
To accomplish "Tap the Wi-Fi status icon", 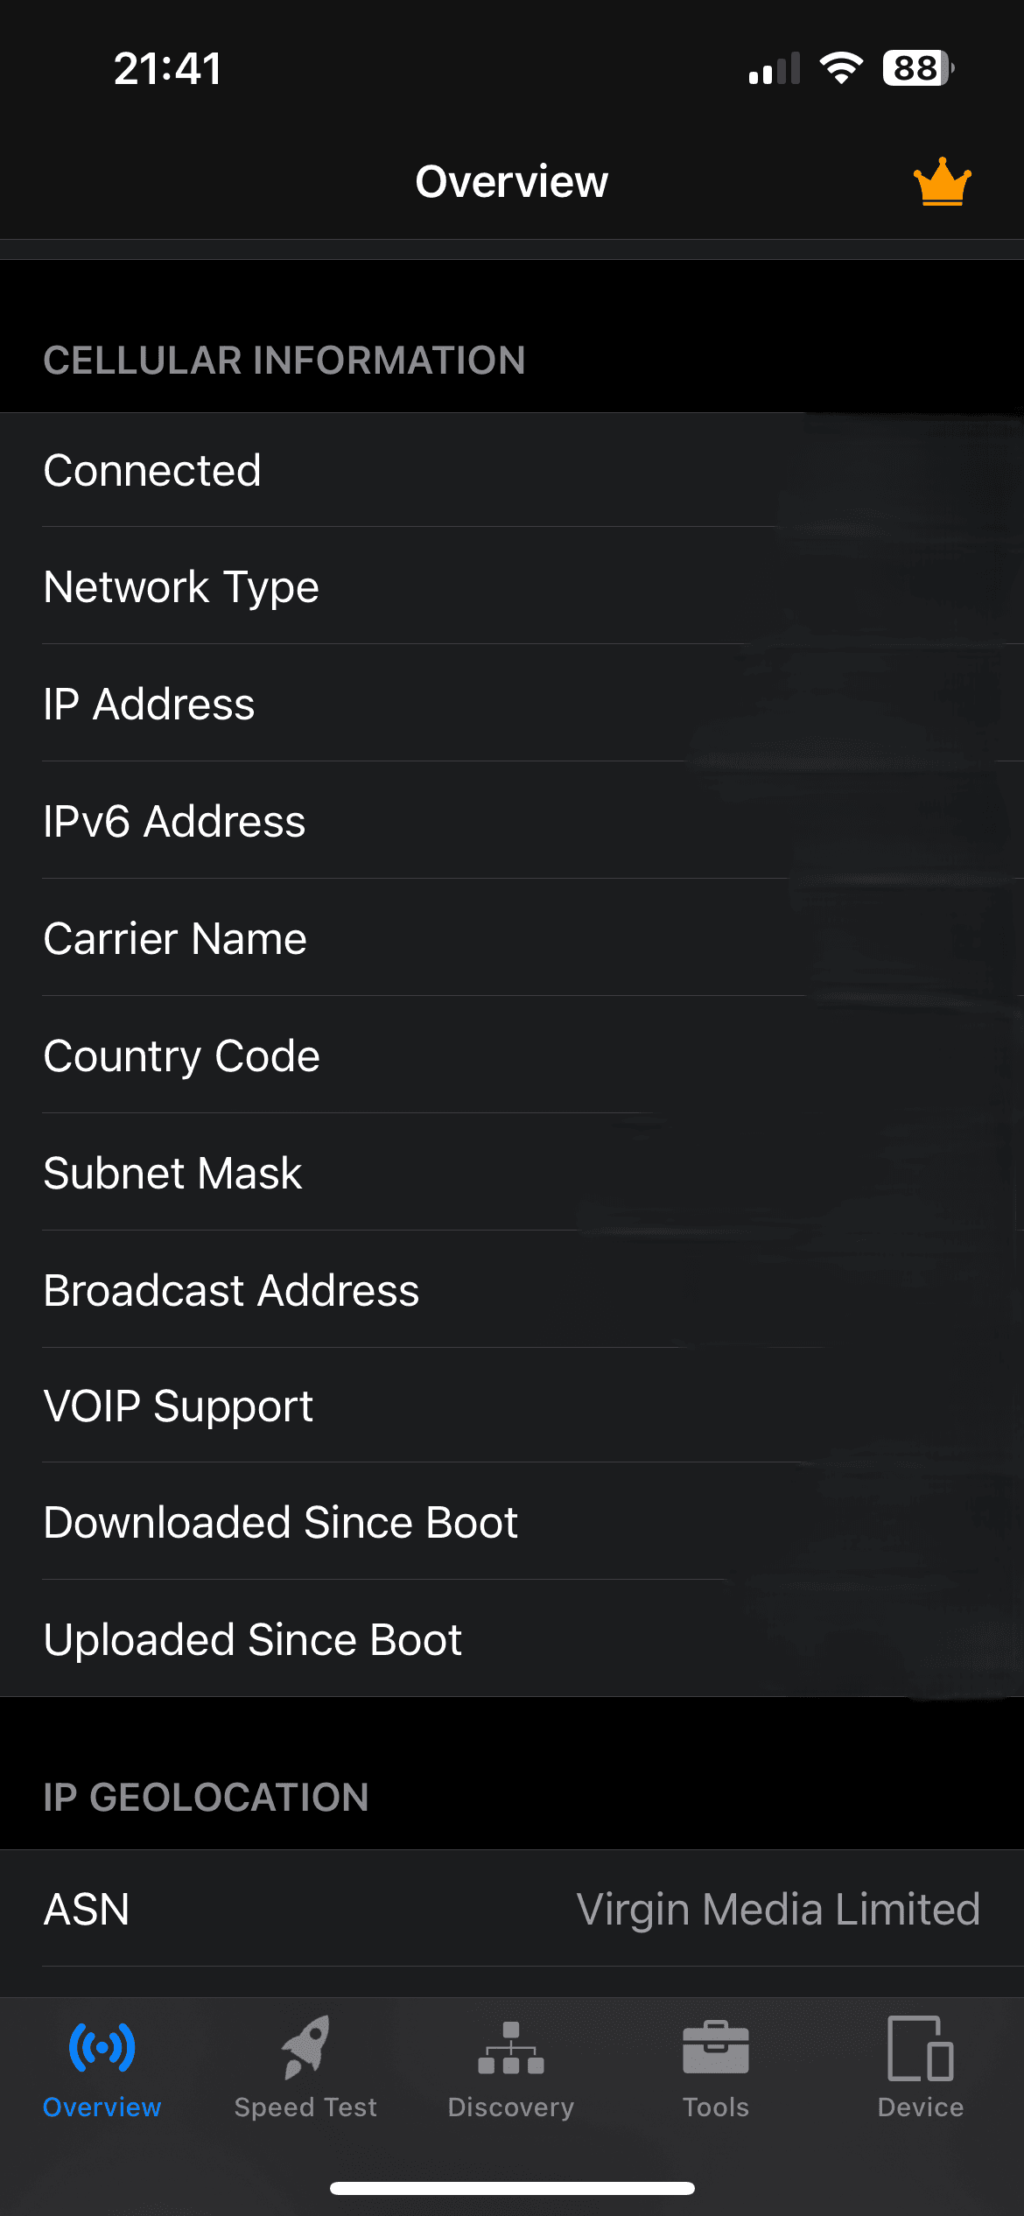I will (841, 67).
